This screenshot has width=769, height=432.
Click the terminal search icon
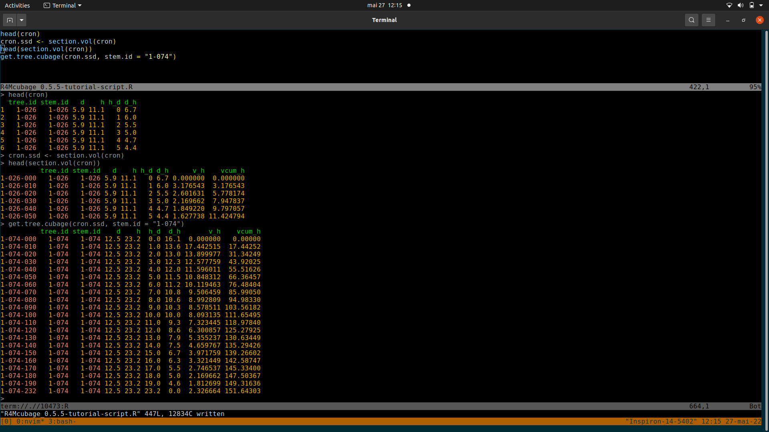tap(691, 20)
